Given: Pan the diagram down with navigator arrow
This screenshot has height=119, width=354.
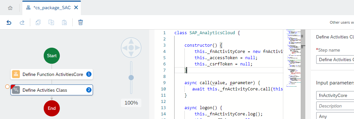Looking at the screenshot, I should tap(131, 54).
